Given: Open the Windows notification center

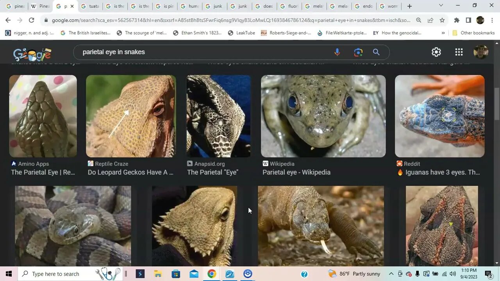Looking at the screenshot, I should (488, 274).
